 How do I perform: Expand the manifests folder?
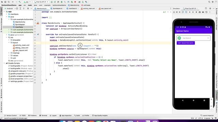point(7,14)
